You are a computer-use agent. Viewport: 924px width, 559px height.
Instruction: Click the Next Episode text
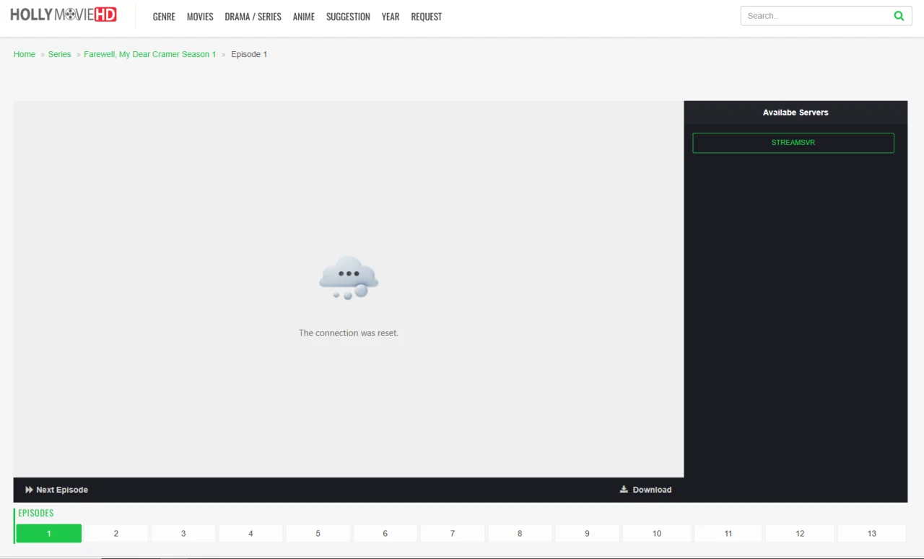click(62, 490)
